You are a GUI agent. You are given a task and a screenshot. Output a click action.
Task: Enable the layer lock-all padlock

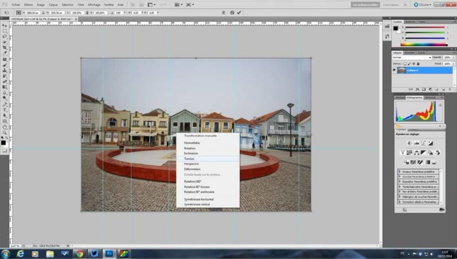click(418, 64)
